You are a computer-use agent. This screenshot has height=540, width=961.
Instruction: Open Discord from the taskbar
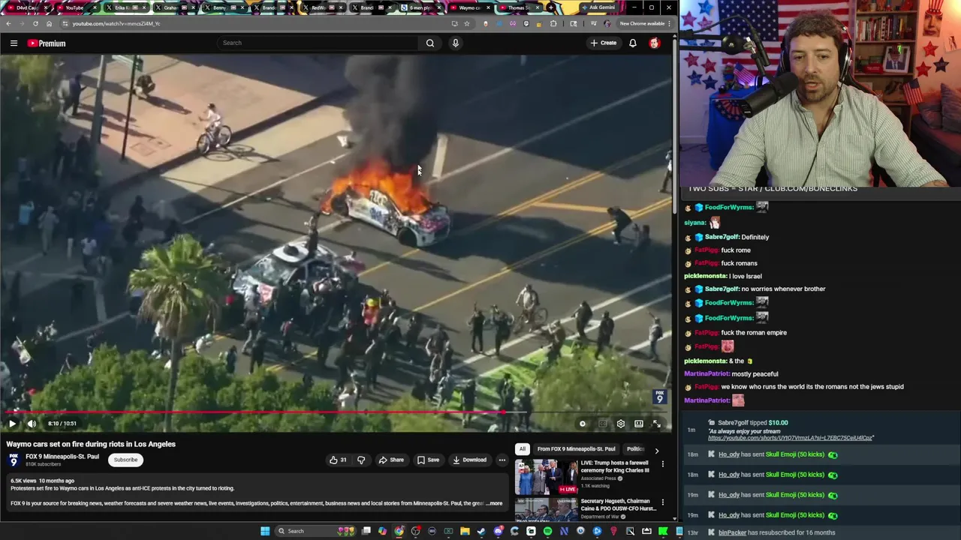[498, 531]
